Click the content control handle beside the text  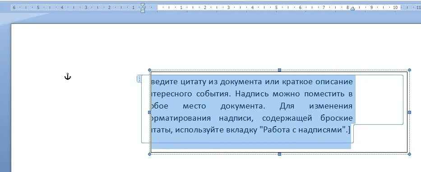coord(139,79)
